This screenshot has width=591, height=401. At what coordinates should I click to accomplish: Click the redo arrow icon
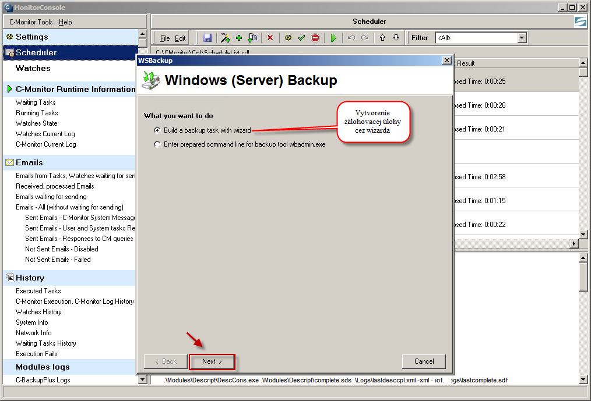click(x=365, y=38)
